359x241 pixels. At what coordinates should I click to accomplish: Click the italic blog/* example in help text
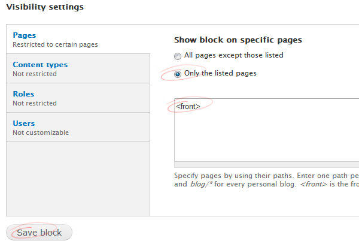click(201, 184)
